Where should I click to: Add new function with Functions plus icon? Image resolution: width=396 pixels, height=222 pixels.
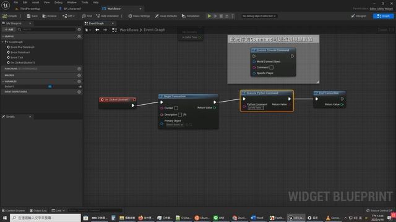(x=79, y=68)
